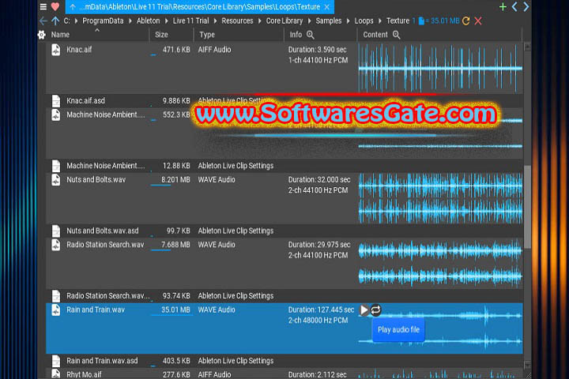569x379 pixels.
Task: Switch to previous tab arrow
Action: tap(514, 6)
